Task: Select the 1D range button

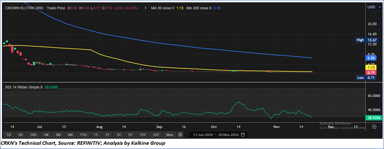Action: 9,135
